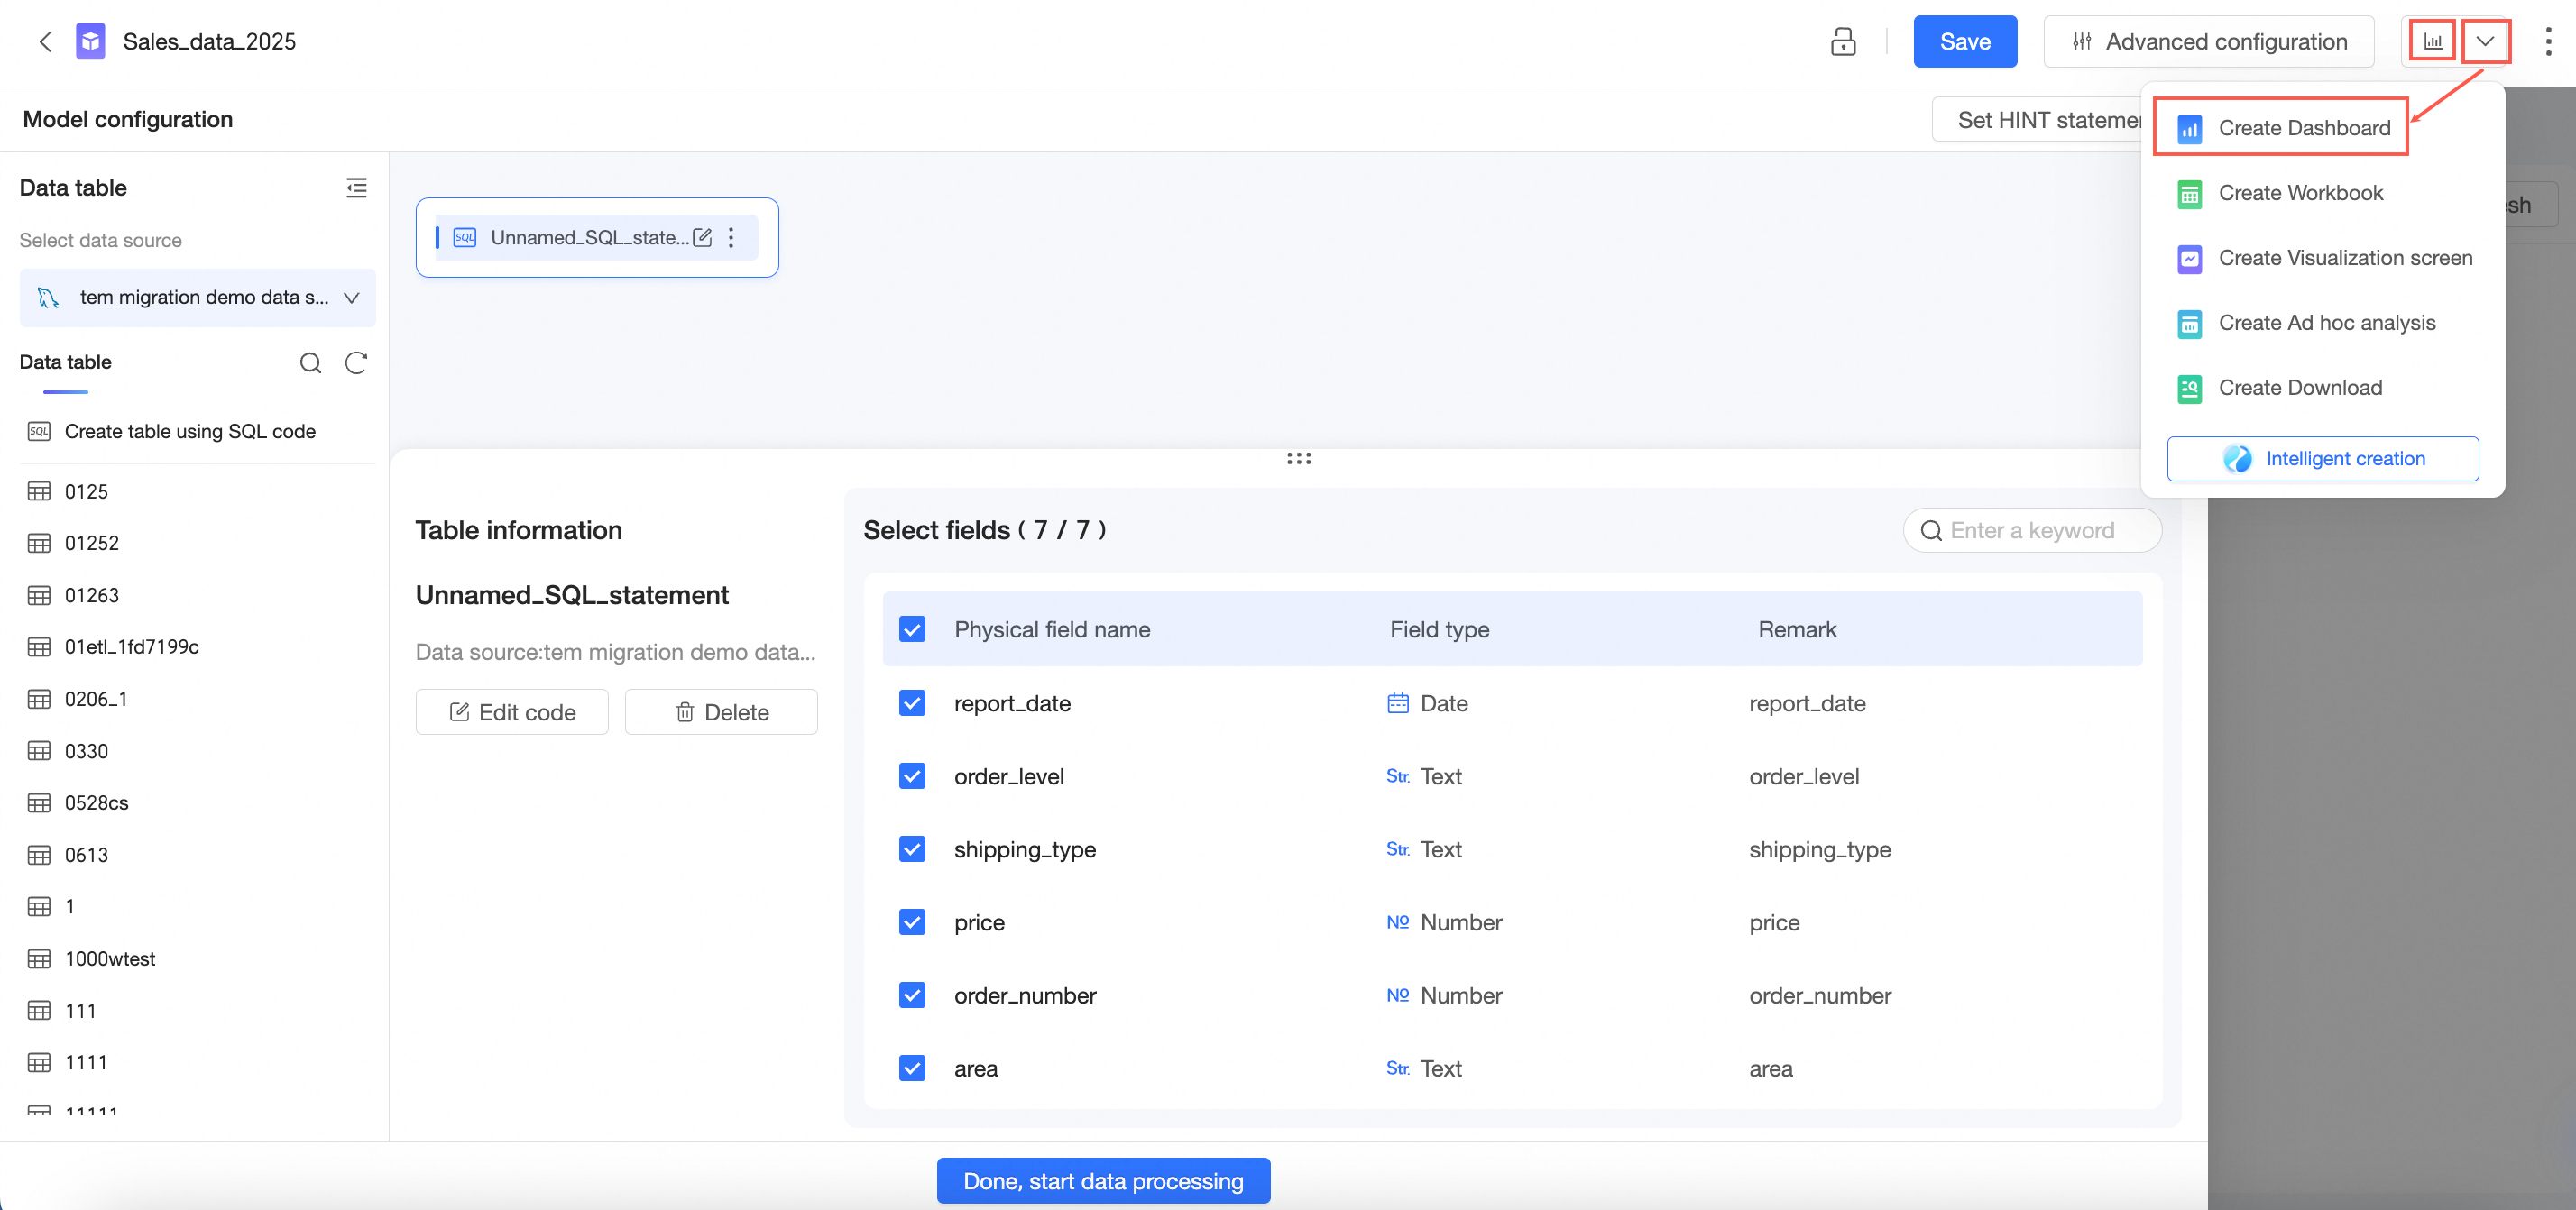
Task: Click the lock icon in the header
Action: tap(1842, 41)
